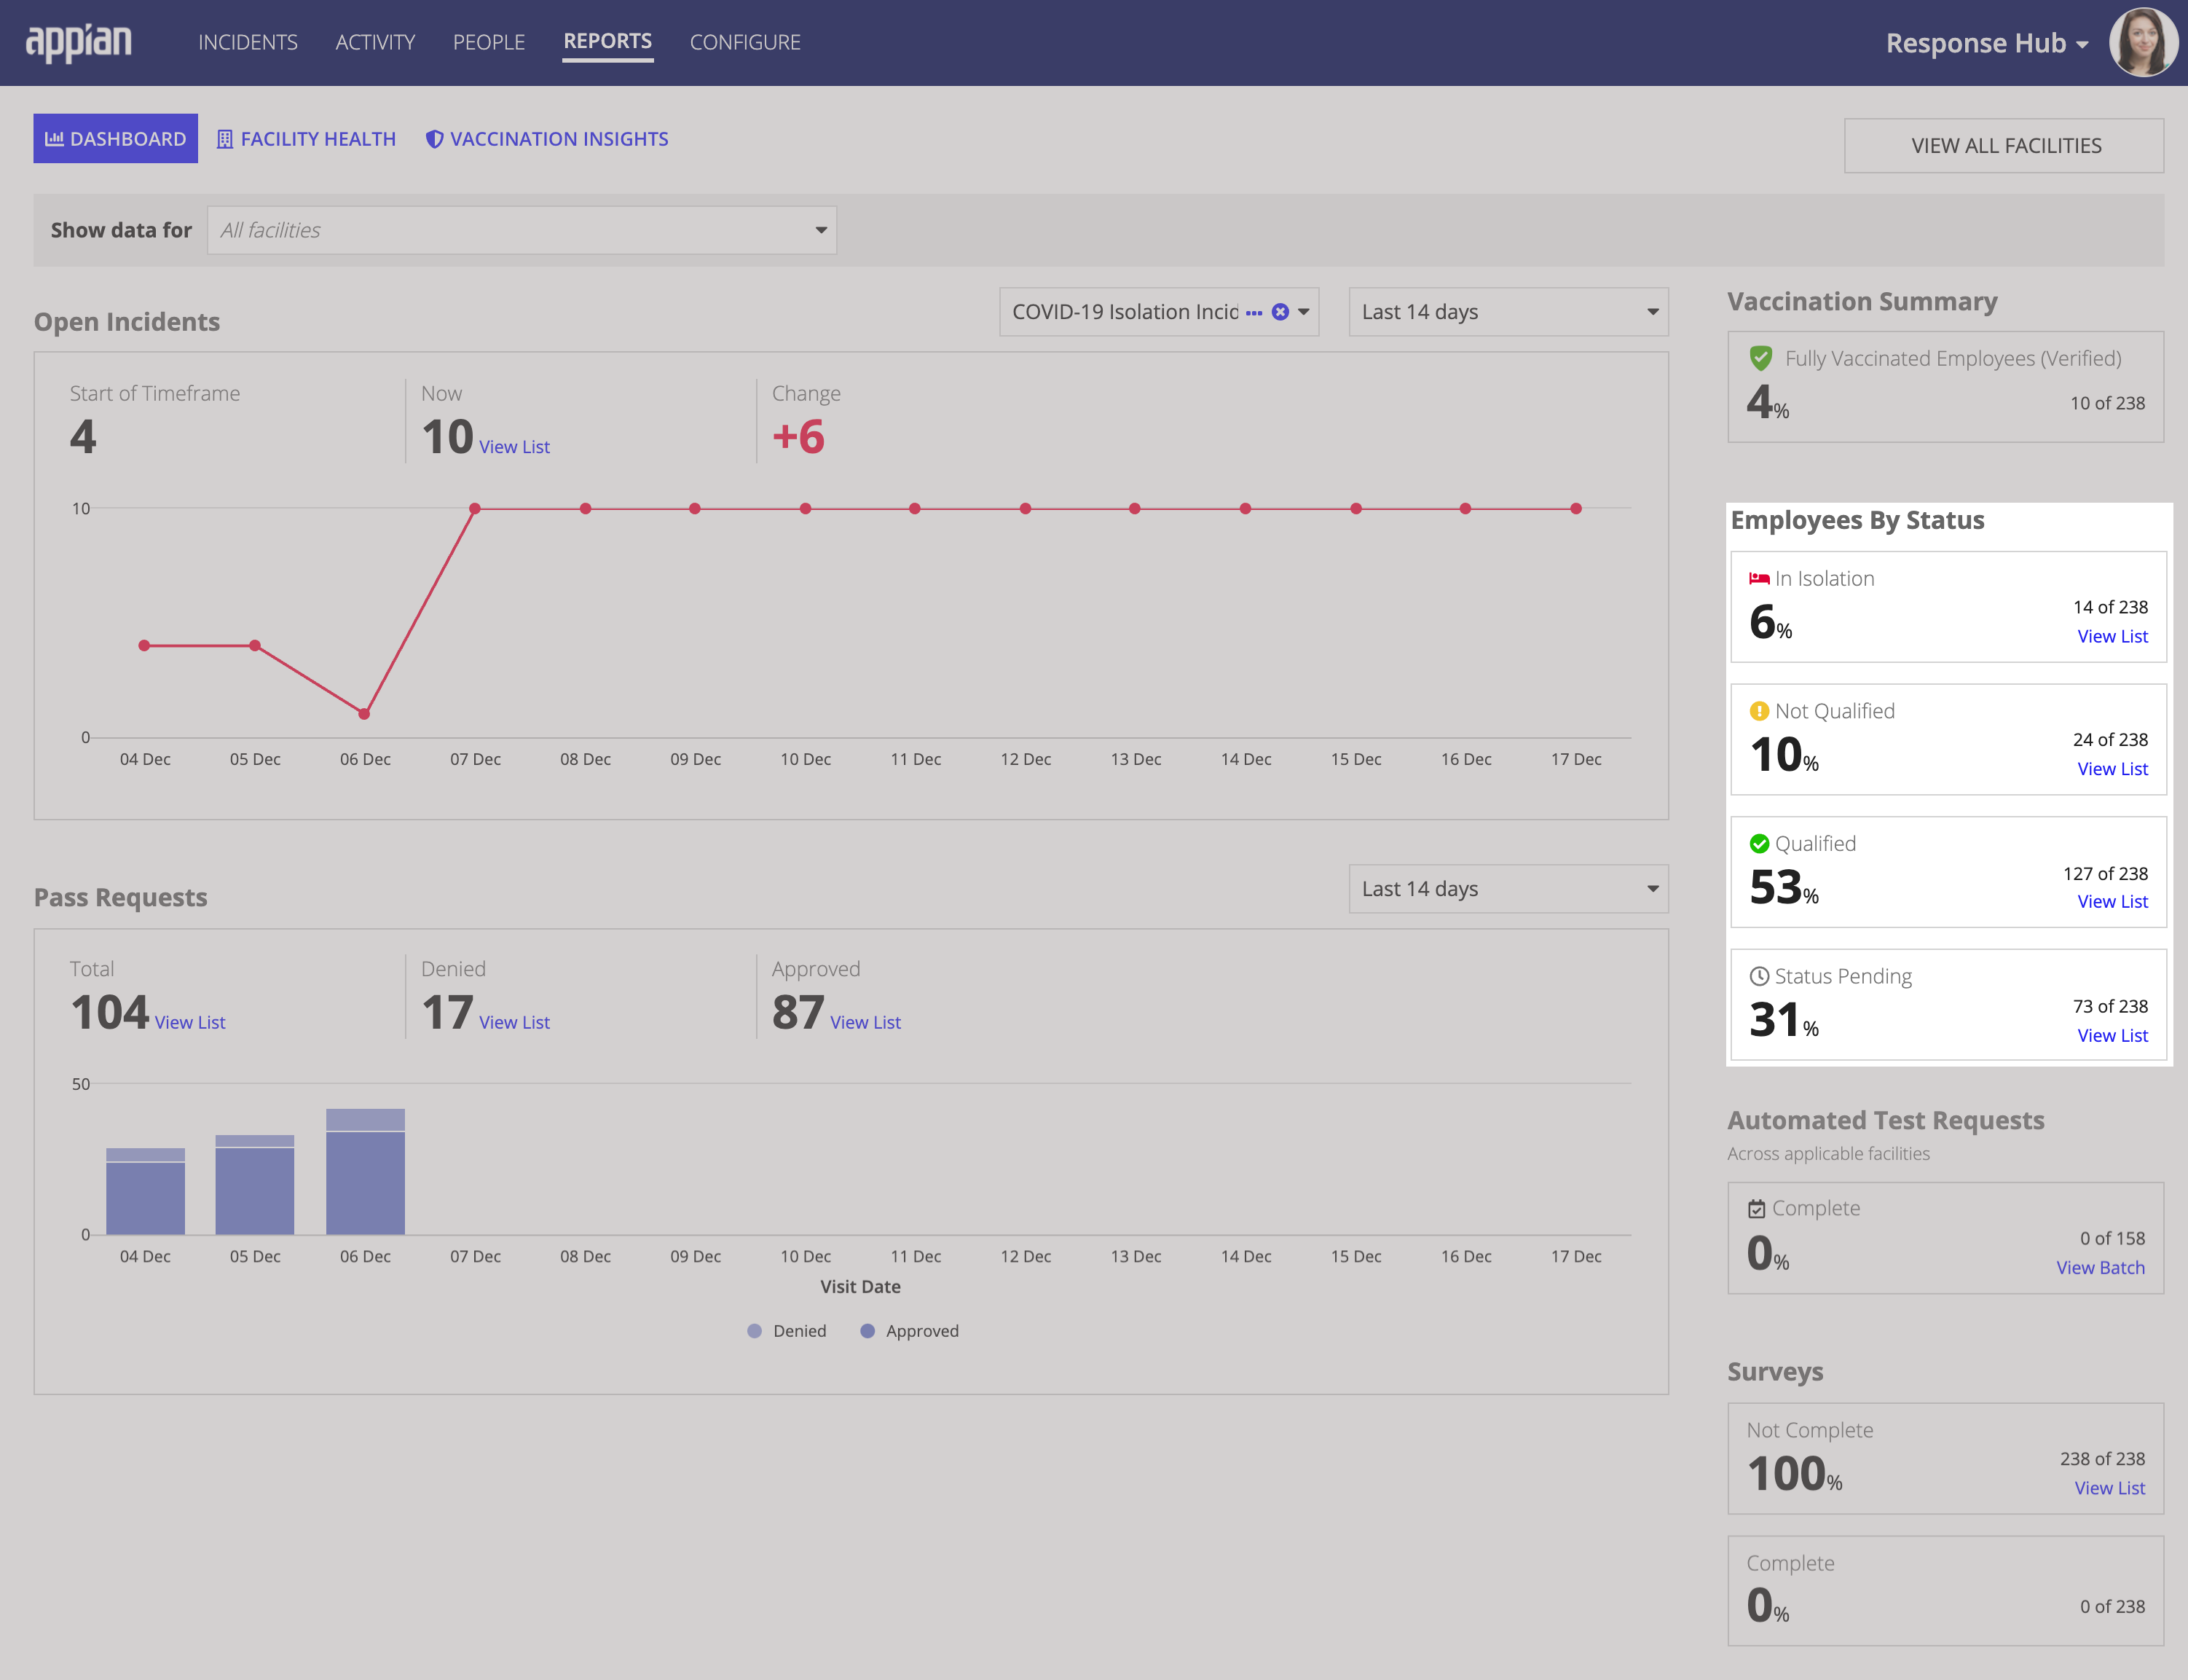Click the 07 Dec data point
This screenshot has width=2188, height=1680.
point(475,509)
